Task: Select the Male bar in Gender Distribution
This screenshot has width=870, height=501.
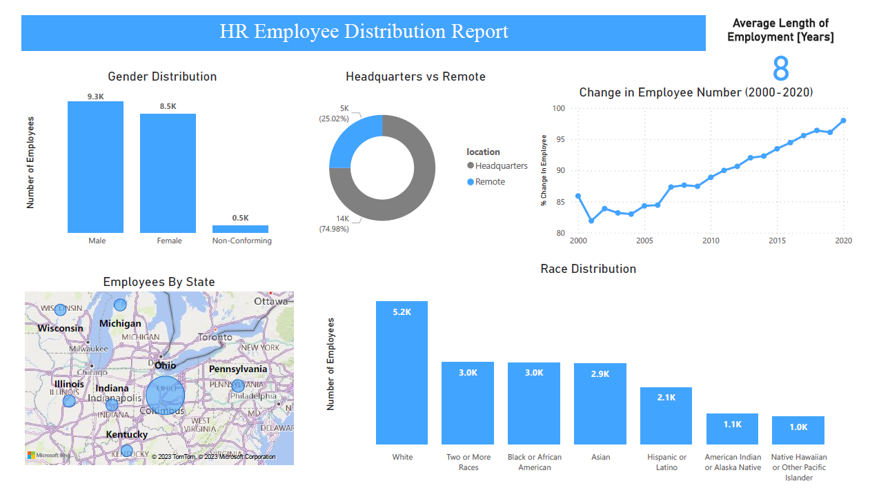Action: tap(95, 165)
